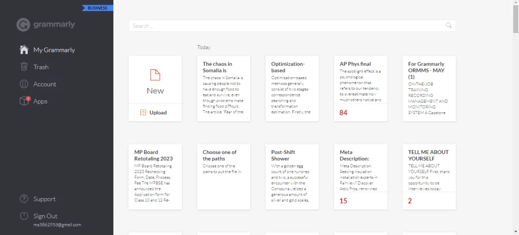519x235 pixels.
Task: Click the Support question mark icon
Action: [x=24, y=199]
